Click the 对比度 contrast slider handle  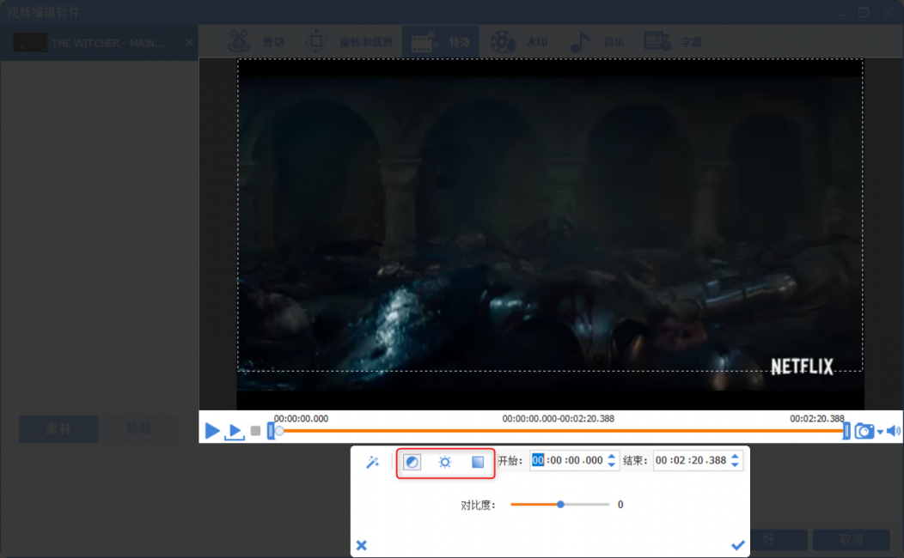pyautogui.click(x=560, y=505)
